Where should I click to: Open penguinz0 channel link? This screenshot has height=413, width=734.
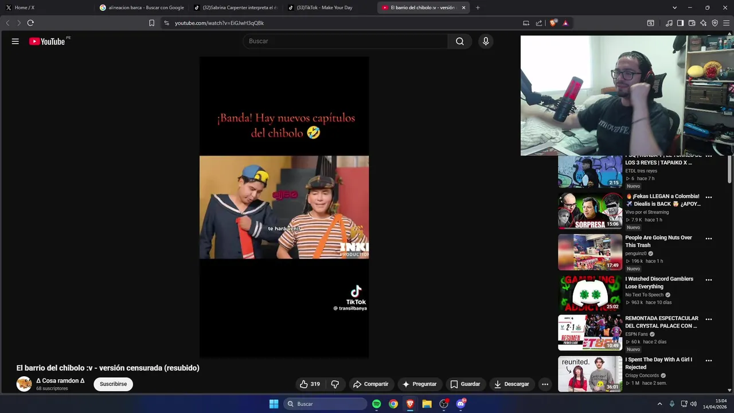[x=636, y=254]
